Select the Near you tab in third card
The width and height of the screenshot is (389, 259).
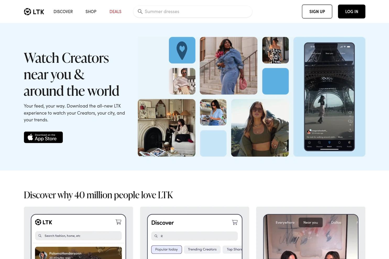click(311, 222)
